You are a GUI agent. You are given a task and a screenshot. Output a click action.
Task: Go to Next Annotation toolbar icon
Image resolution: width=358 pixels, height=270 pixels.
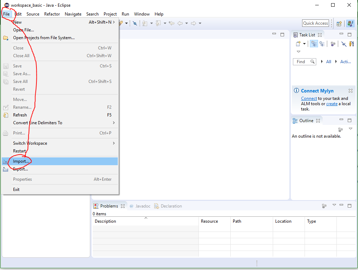click(145, 23)
